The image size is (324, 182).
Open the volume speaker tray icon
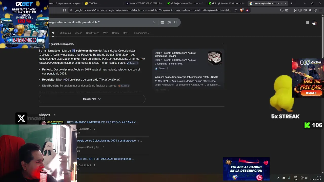pos(306,178)
